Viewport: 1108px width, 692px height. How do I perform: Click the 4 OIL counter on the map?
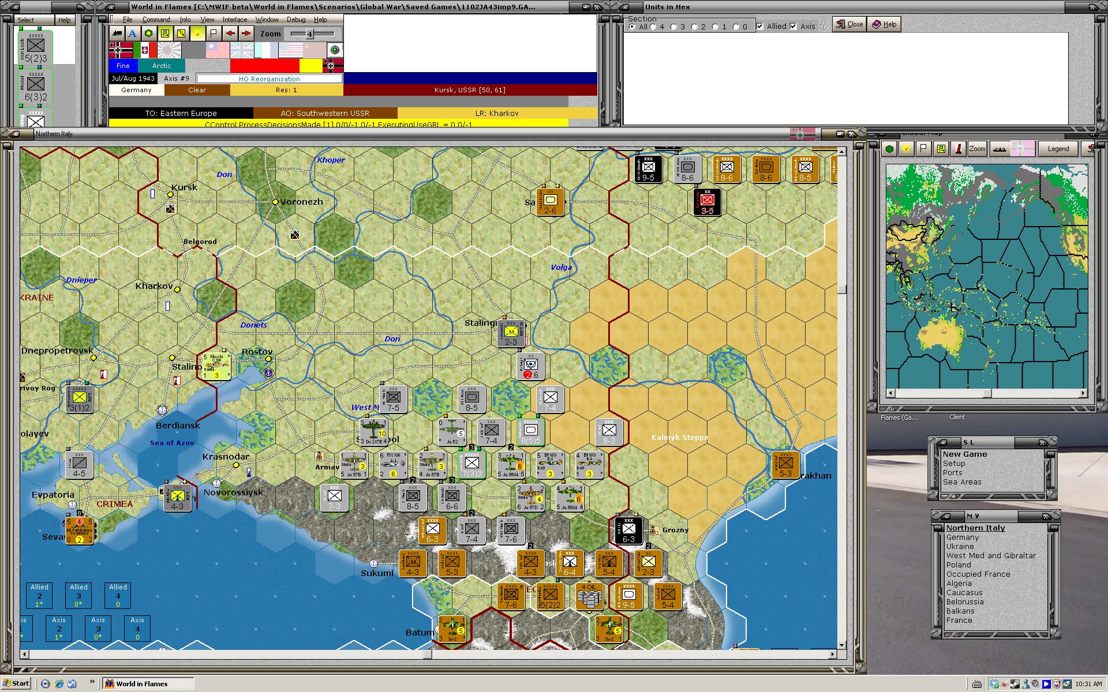pos(589,596)
